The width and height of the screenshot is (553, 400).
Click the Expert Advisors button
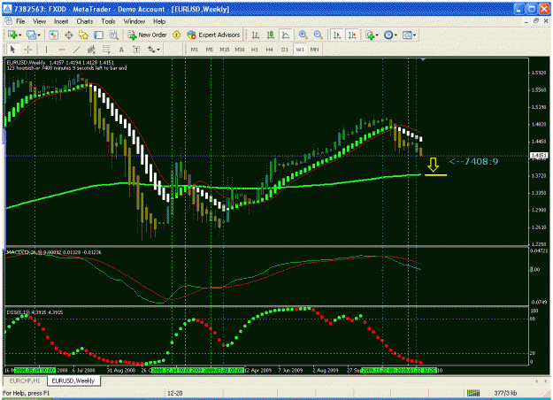point(213,35)
